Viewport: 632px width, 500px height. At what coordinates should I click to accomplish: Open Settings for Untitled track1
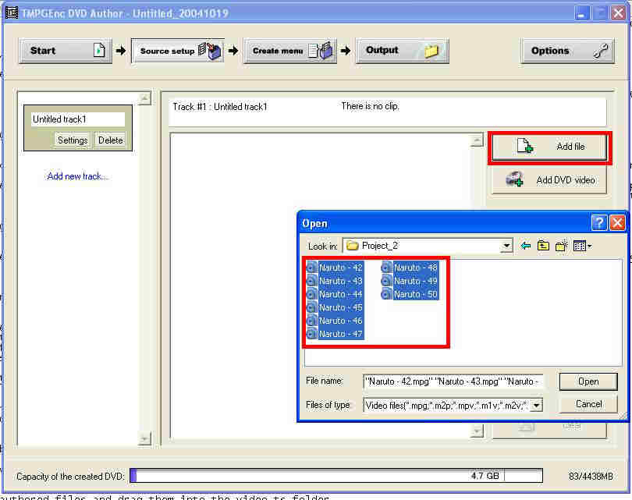click(73, 140)
